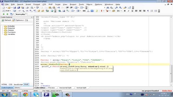
Task: Click the spell check icon
Action: pyautogui.click(x=38, y=8)
